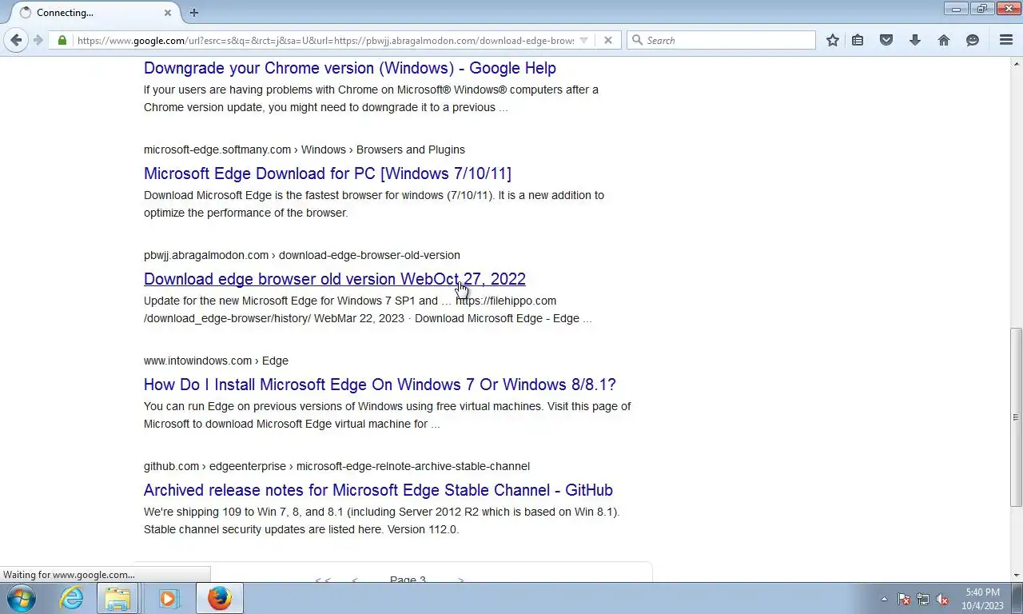Viewport: 1023px width, 614px height.
Task: Show hidden tray icons arrow
Action: 884,599
